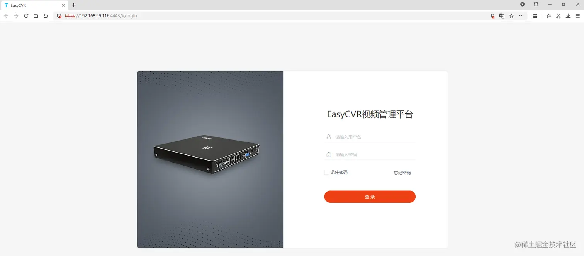The image size is (584, 256).
Task: Go to browser home page icon
Action: [36, 16]
